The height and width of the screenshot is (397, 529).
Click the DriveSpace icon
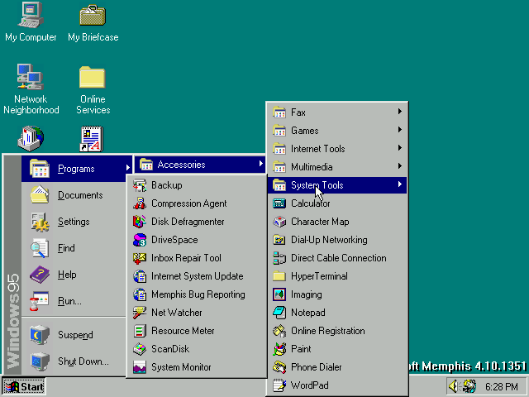pos(140,240)
